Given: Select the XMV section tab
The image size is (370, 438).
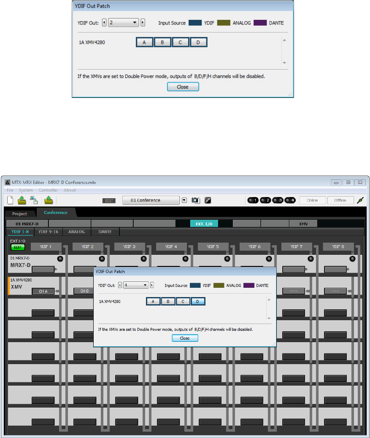Looking at the screenshot, I should tap(303, 224).
